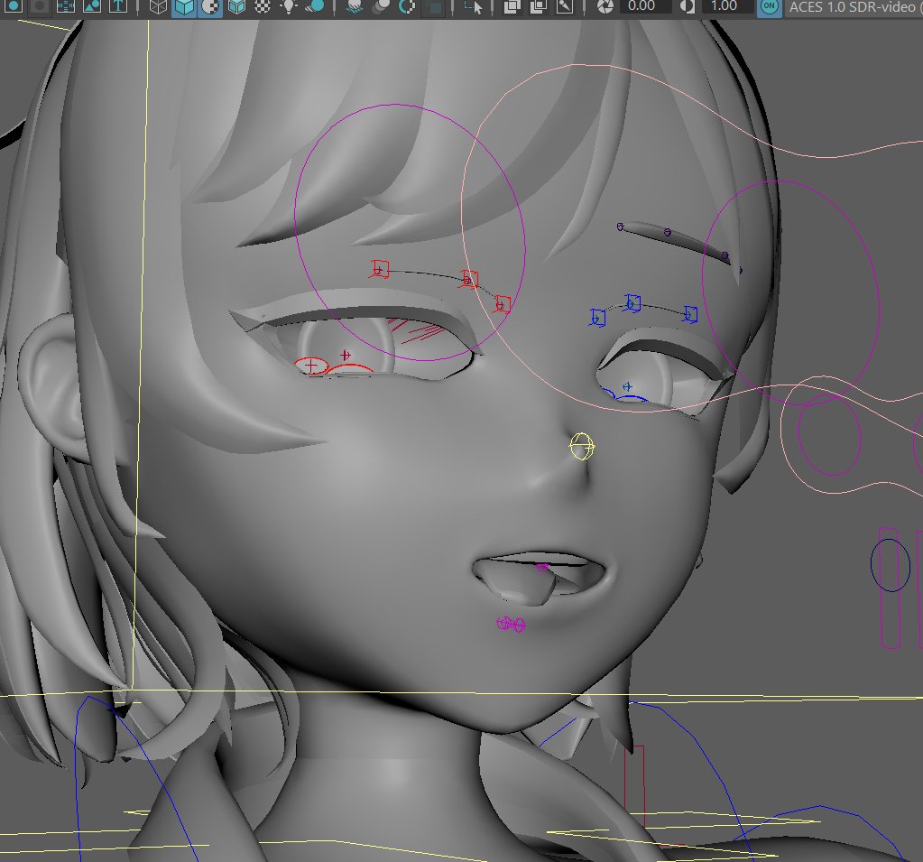Select the magenta lower lip control
This screenshot has height=862, width=923.
(x=511, y=624)
